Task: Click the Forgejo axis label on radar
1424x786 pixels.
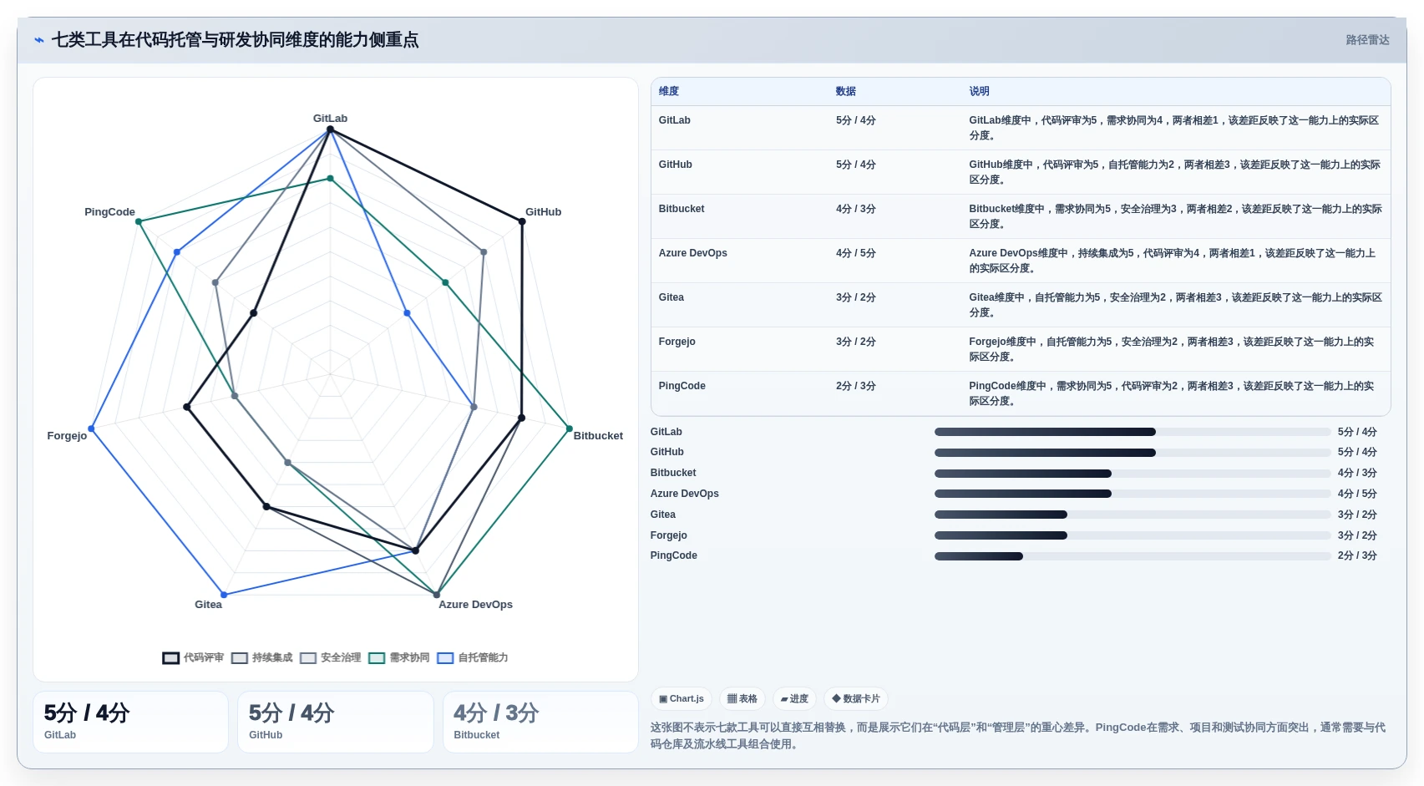Action: pyautogui.click(x=67, y=436)
